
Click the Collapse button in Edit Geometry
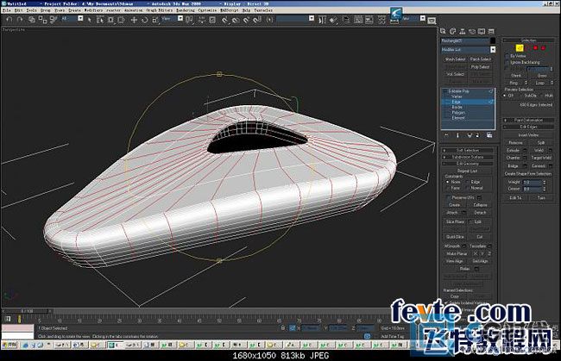point(480,205)
